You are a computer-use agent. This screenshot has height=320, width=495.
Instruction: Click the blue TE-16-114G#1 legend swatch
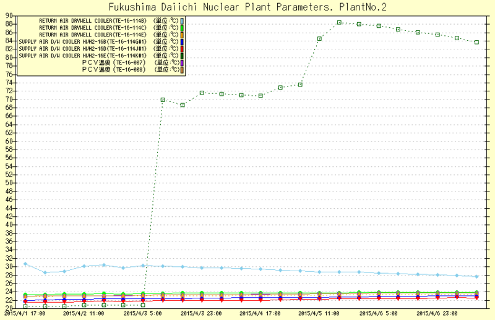tap(182, 41)
